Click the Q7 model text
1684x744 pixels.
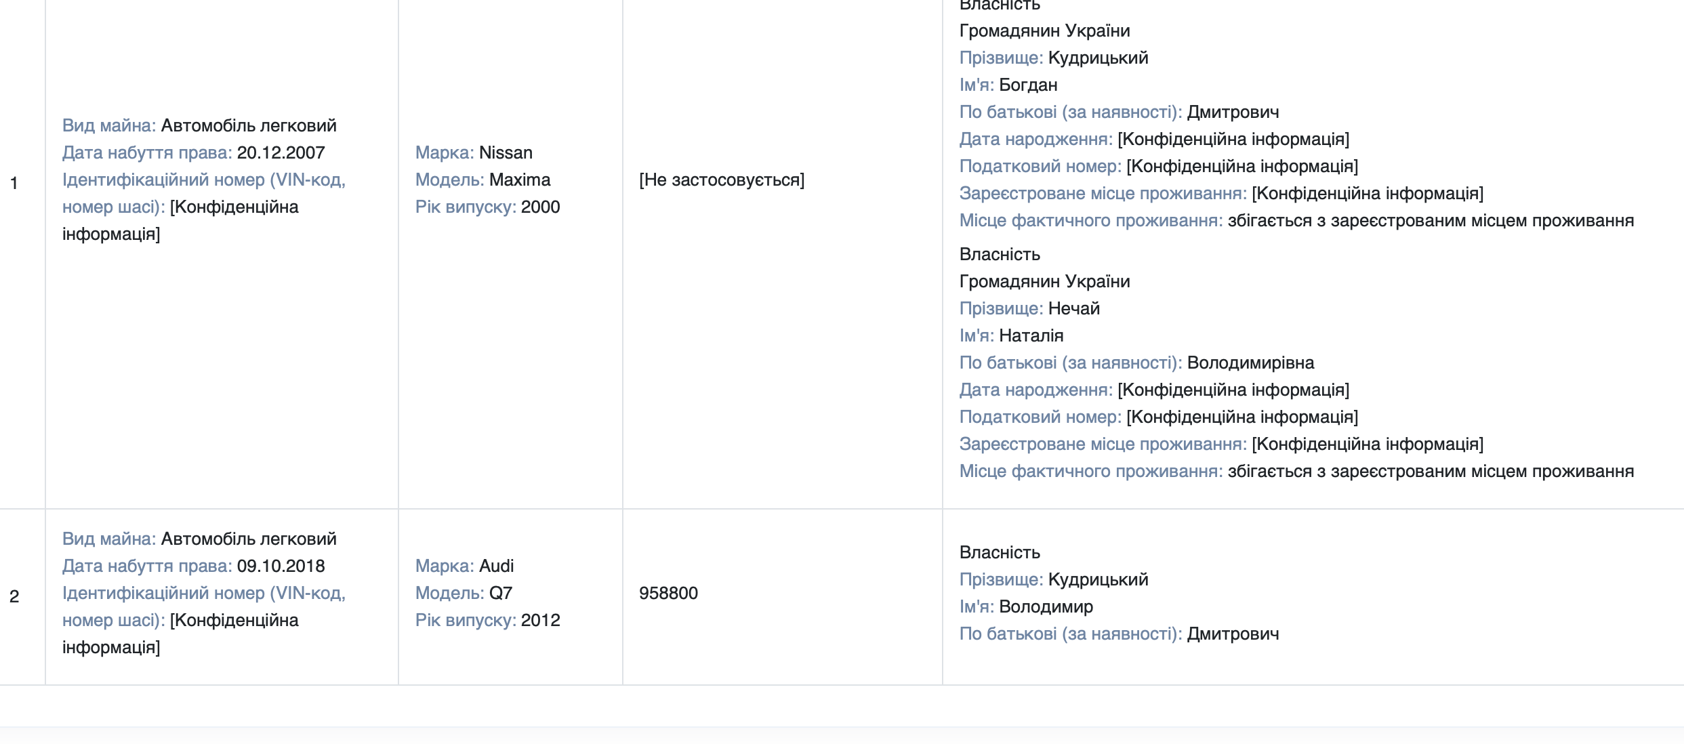pos(501,593)
